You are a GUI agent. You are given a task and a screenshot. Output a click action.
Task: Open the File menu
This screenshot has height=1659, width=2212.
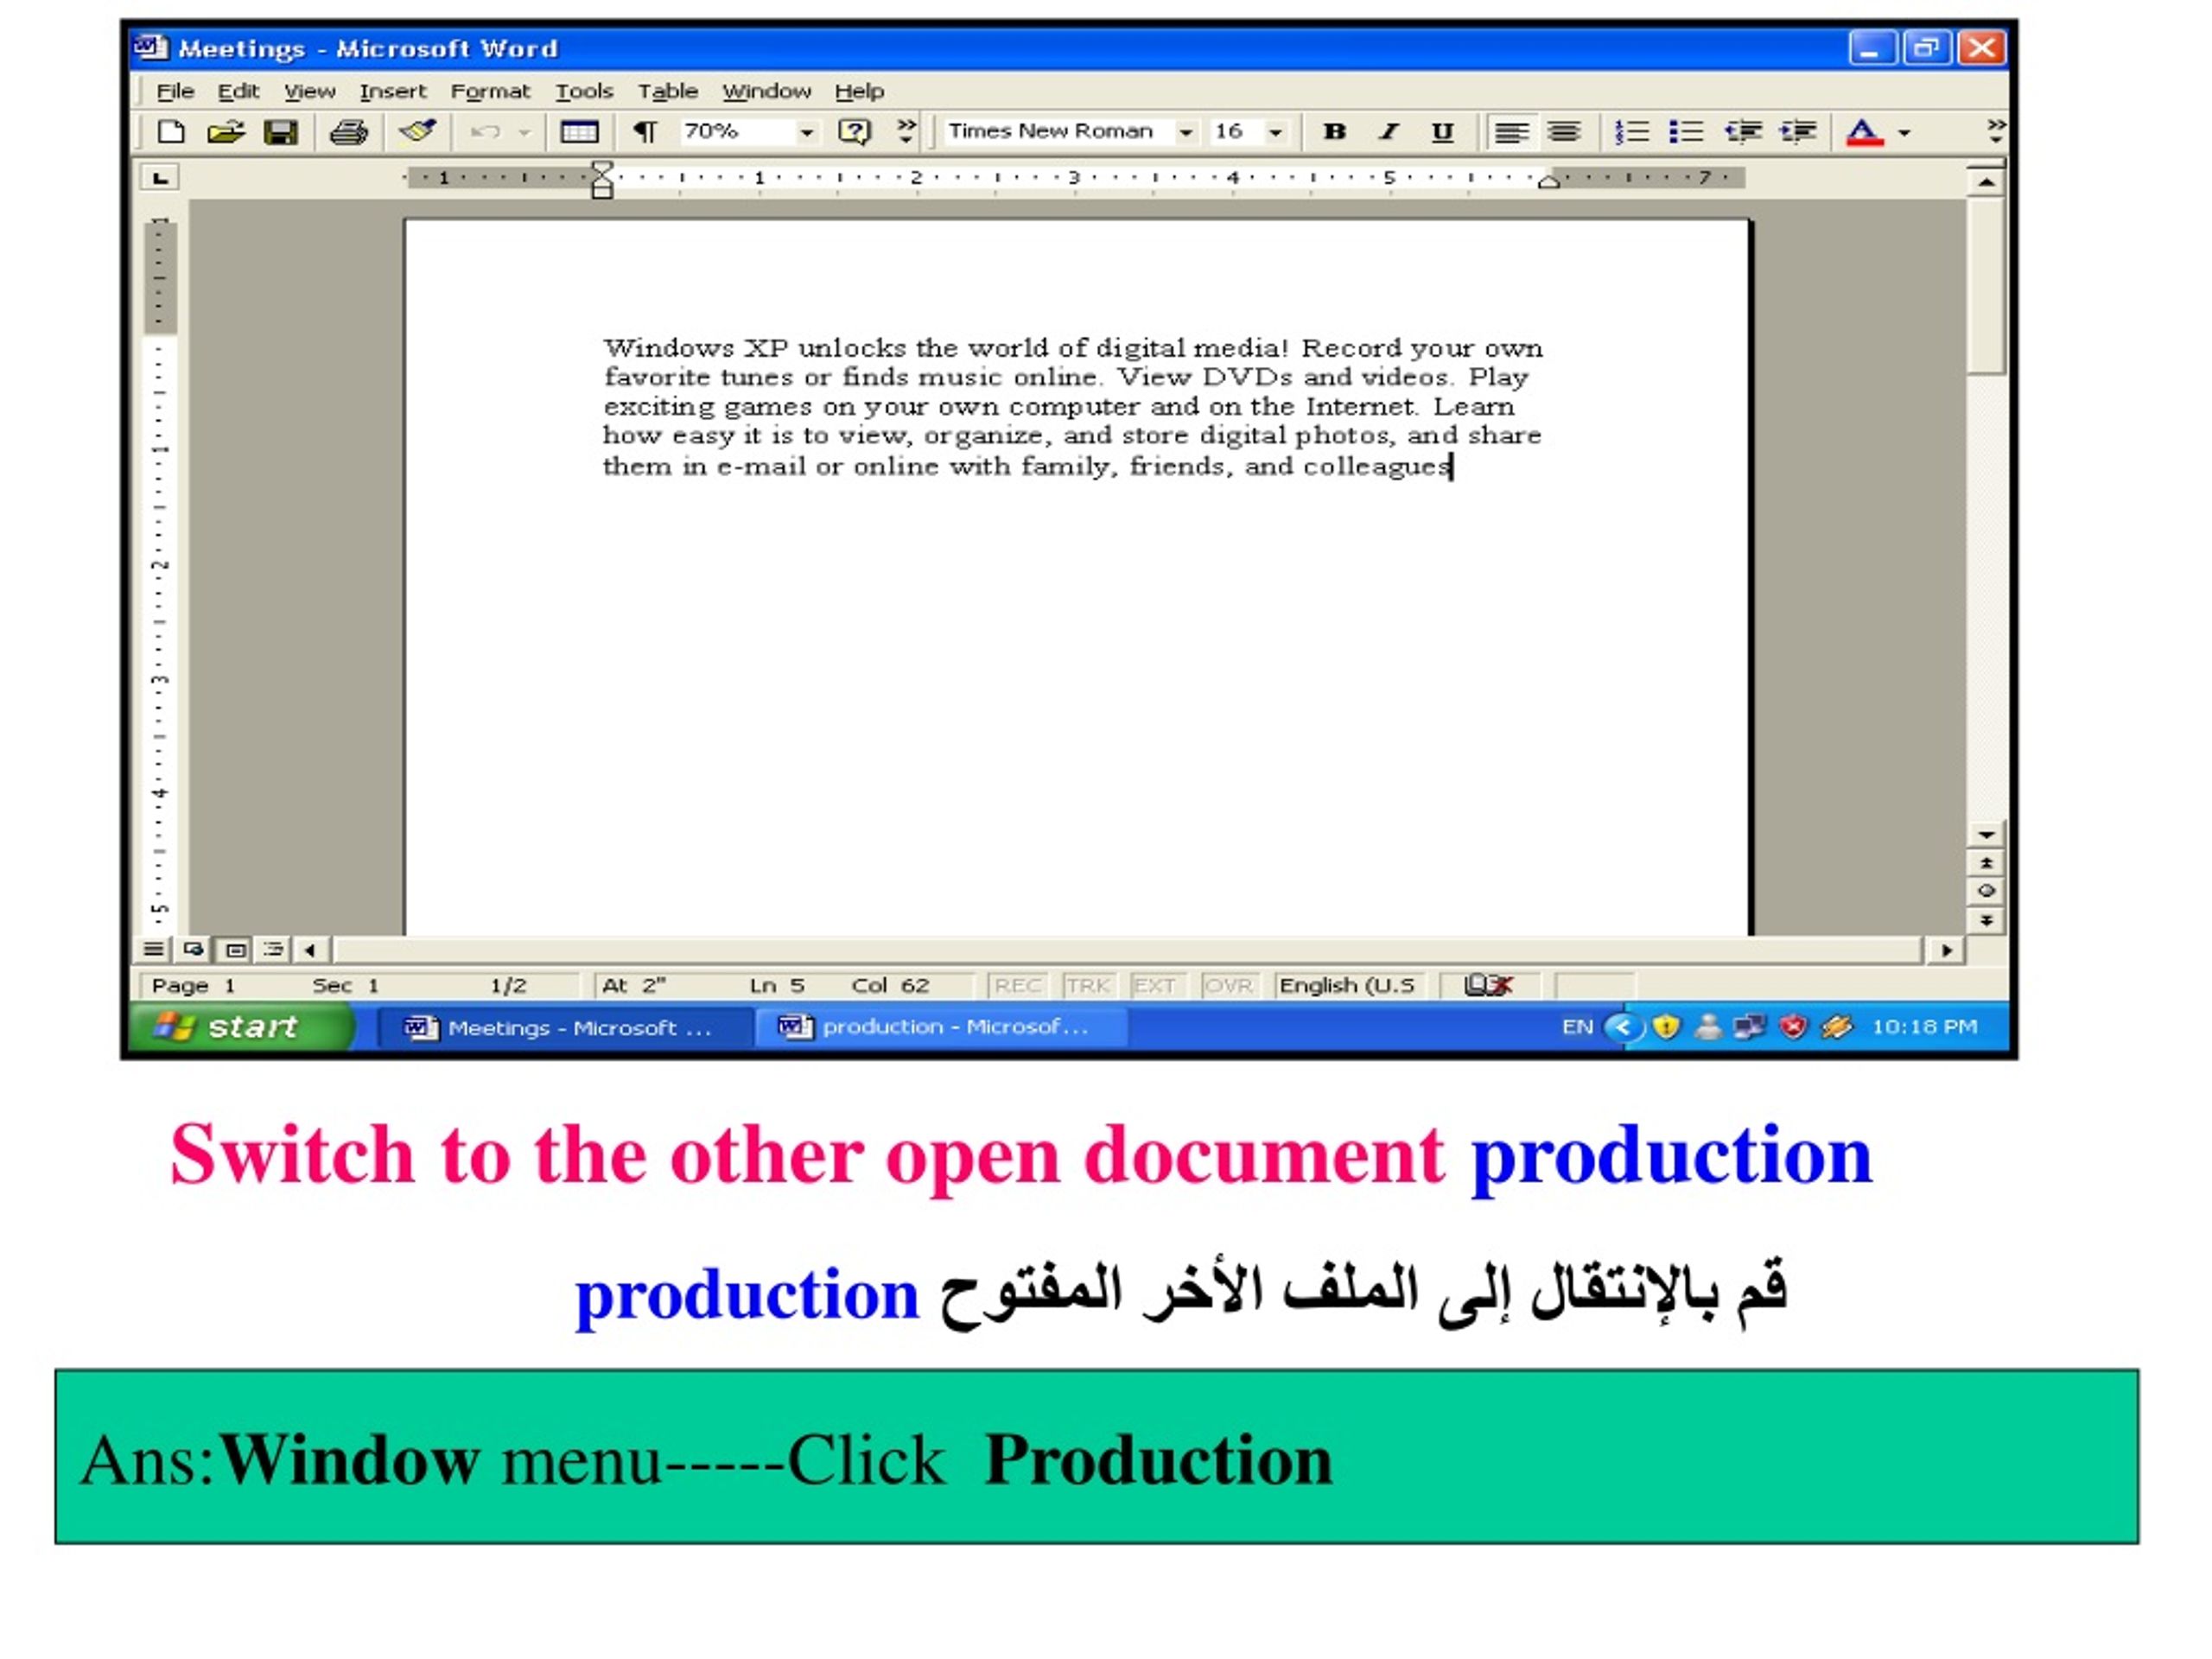[175, 91]
